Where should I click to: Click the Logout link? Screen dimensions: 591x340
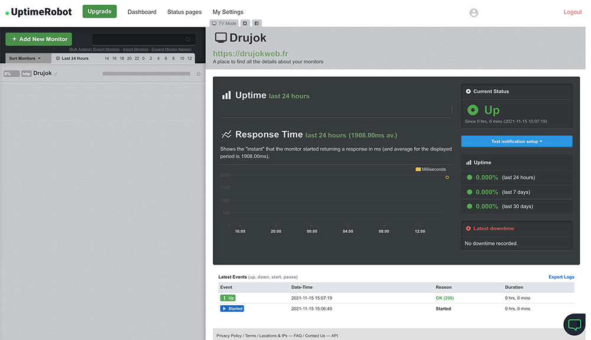(x=573, y=12)
